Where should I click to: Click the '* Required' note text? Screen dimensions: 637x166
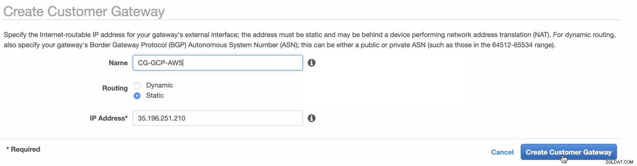pyautogui.click(x=23, y=149)
